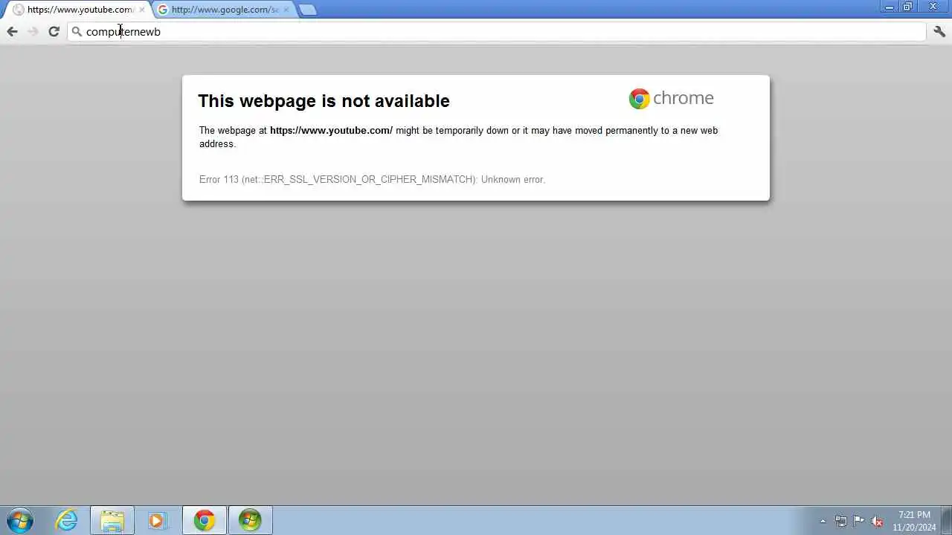The width and height of the screenshot is (952, 535).
Task: Click the Chrome taskbar button
Action: click(x=205, y=520)
